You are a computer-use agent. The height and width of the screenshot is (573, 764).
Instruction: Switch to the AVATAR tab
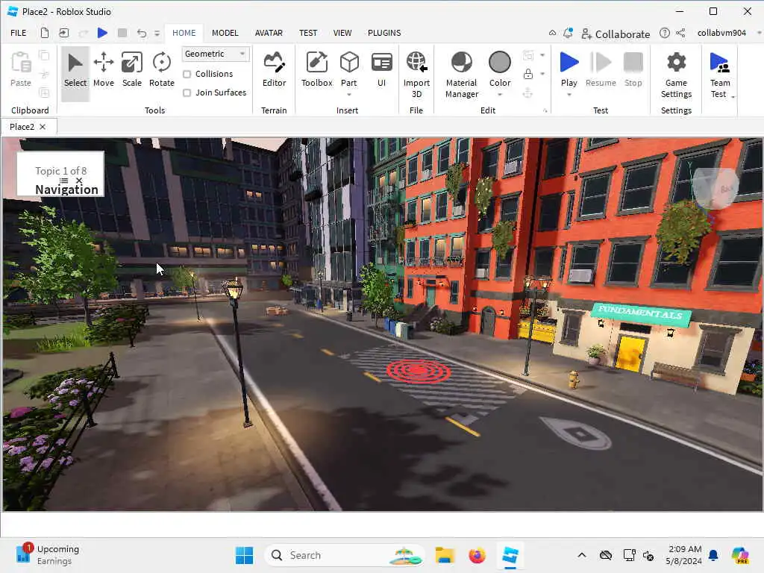(x=269, y=33)
